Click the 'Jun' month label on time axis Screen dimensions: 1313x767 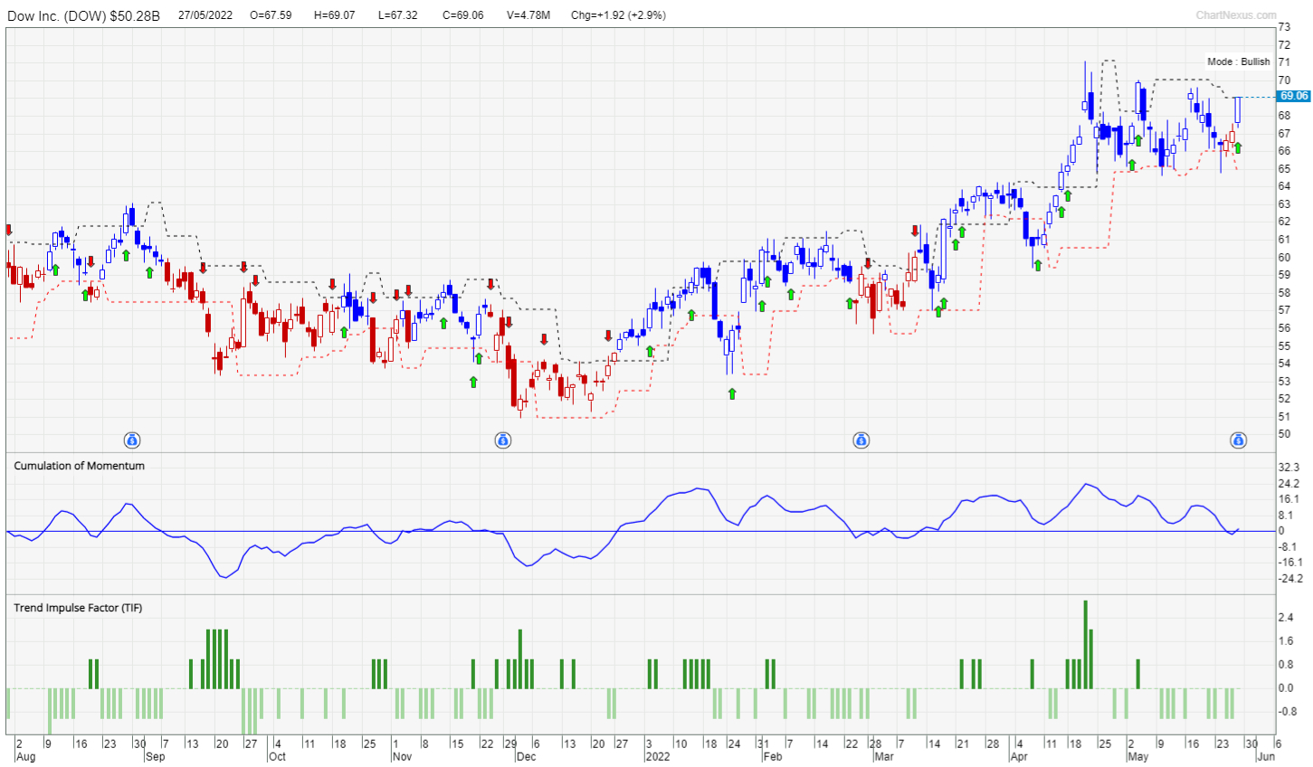pos(1266,757)
